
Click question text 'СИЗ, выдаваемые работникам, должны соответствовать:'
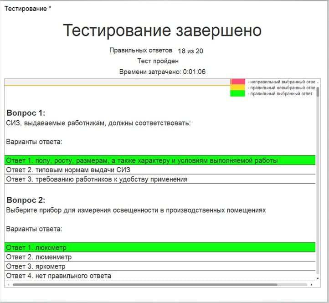click(x=98, y=123)
